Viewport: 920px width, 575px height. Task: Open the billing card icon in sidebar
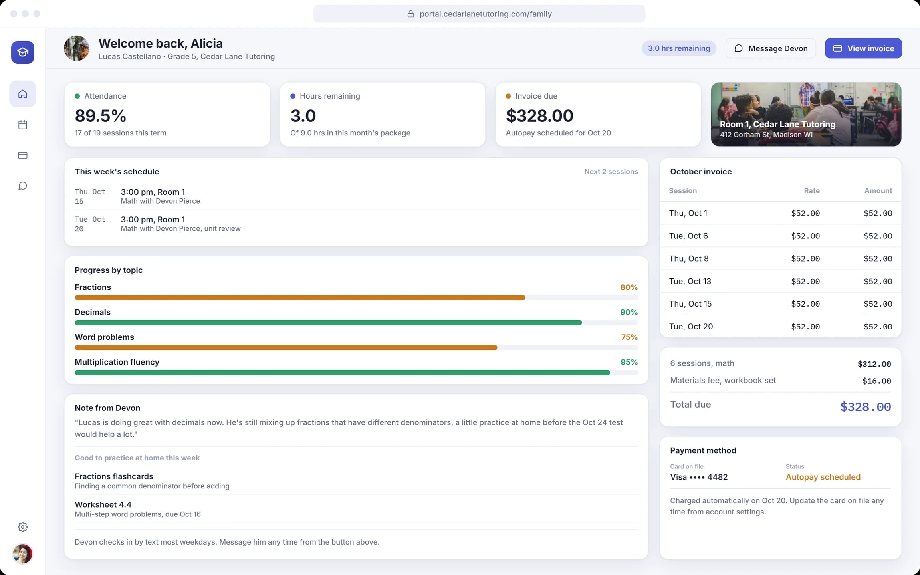click(23, 155)
